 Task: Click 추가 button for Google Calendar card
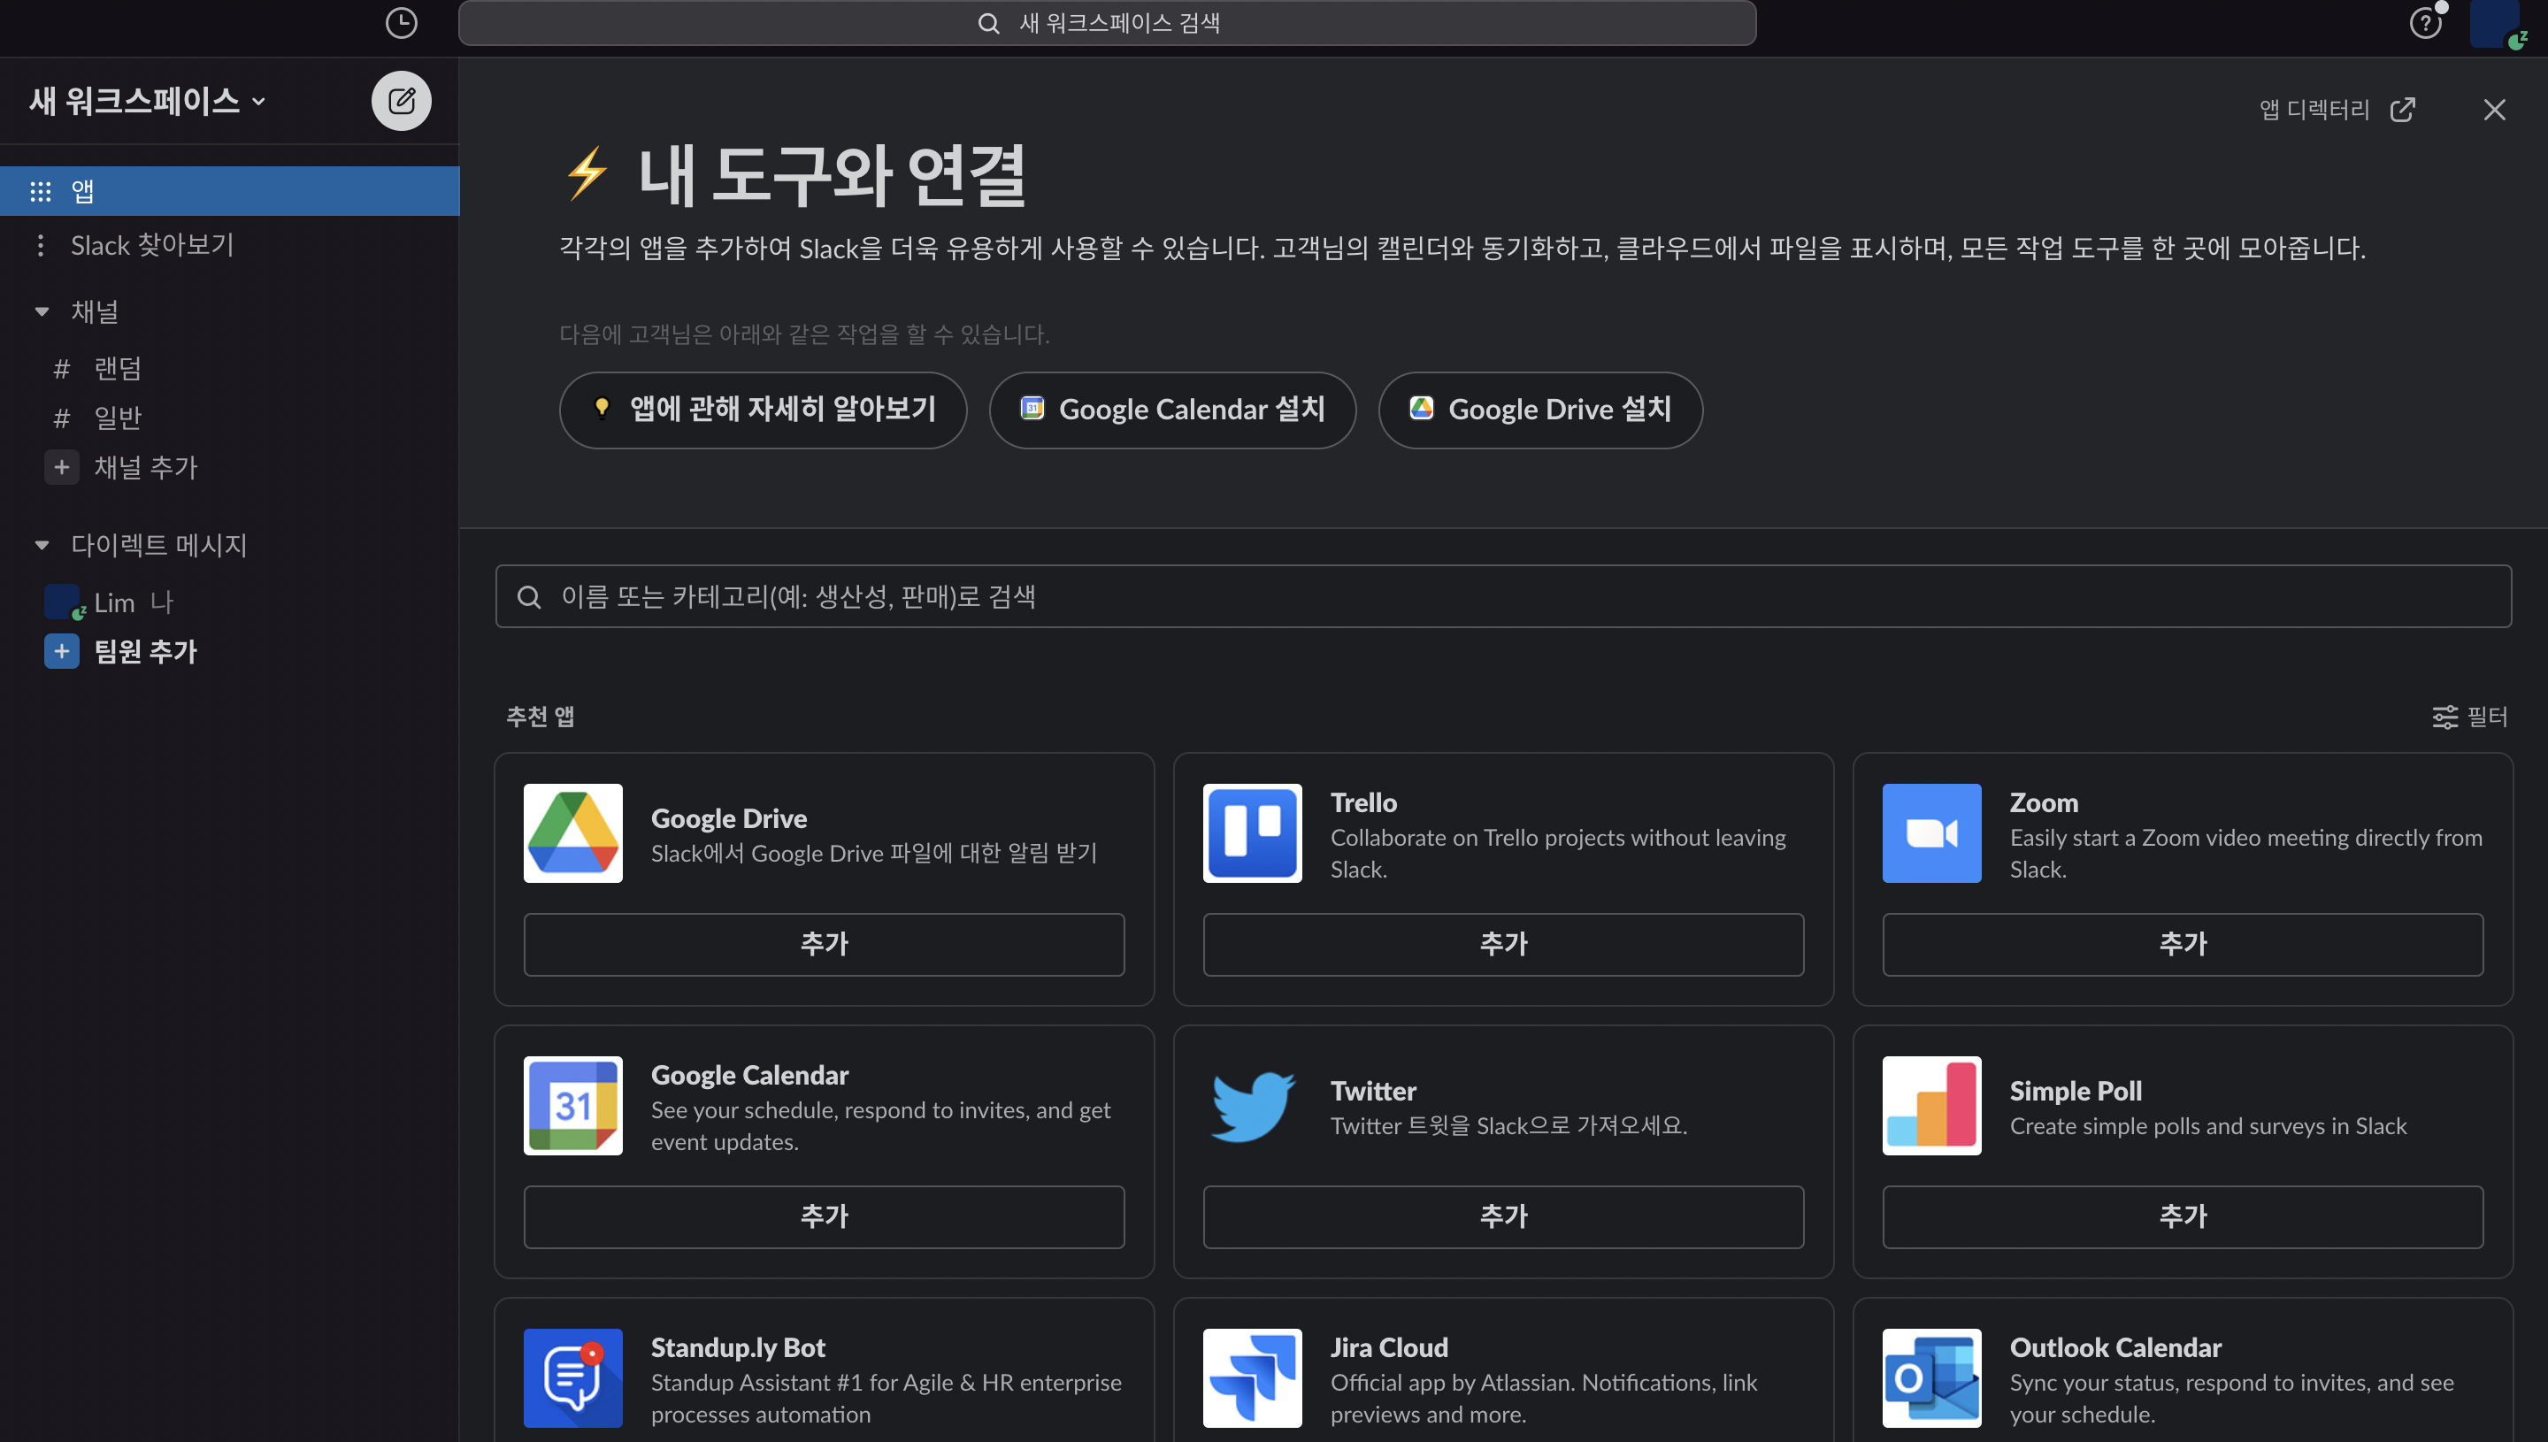point(824,1216)
